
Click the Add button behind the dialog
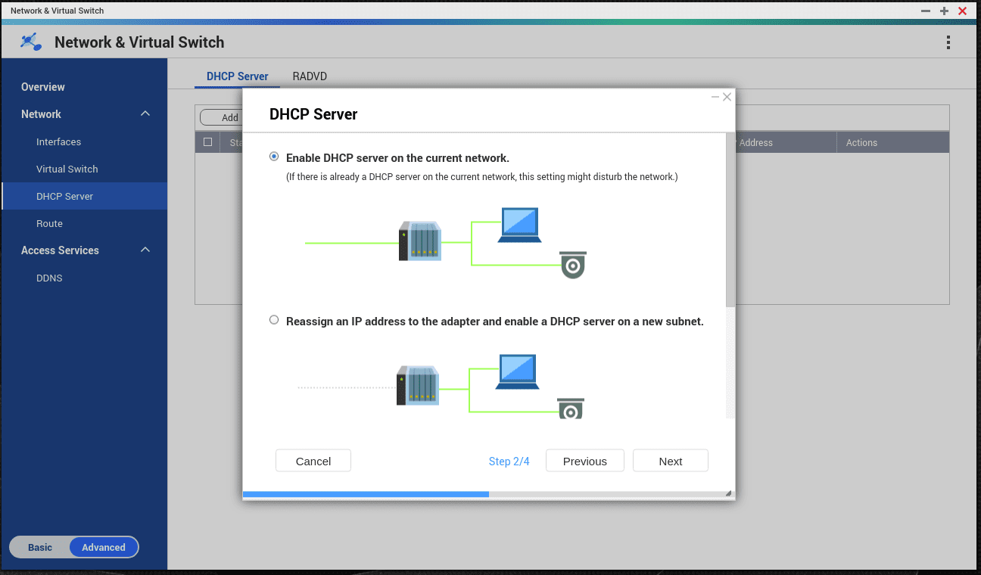point(221,117)
